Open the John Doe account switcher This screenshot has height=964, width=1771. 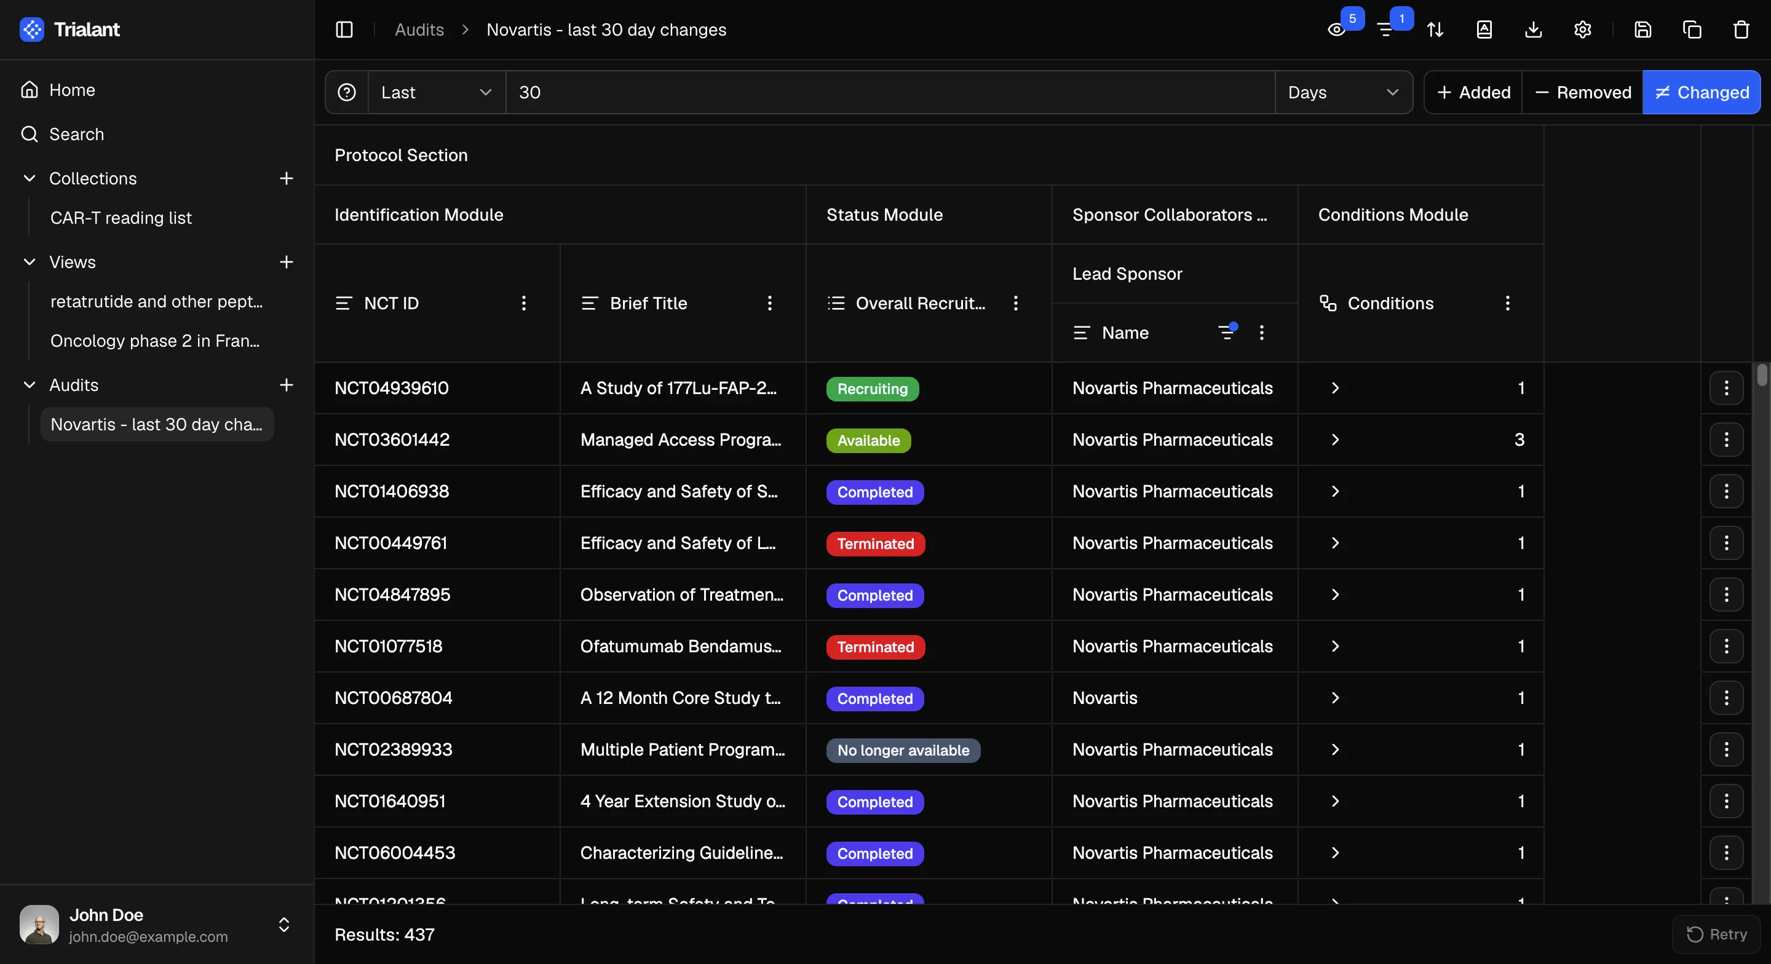(157, 925)
